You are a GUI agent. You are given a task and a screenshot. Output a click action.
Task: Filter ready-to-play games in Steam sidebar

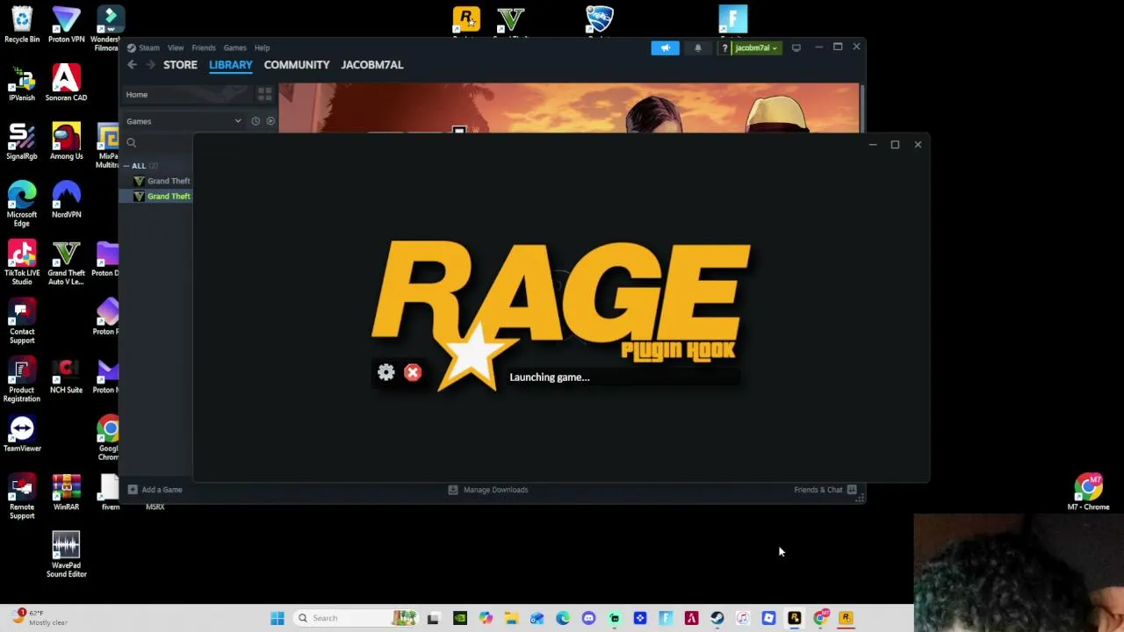click(270, 121)
